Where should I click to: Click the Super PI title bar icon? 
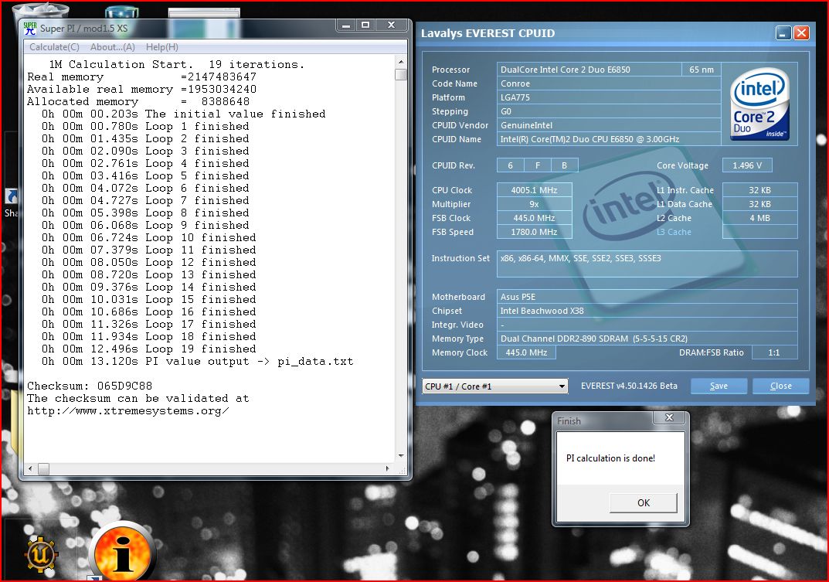[x=31, y=29]
